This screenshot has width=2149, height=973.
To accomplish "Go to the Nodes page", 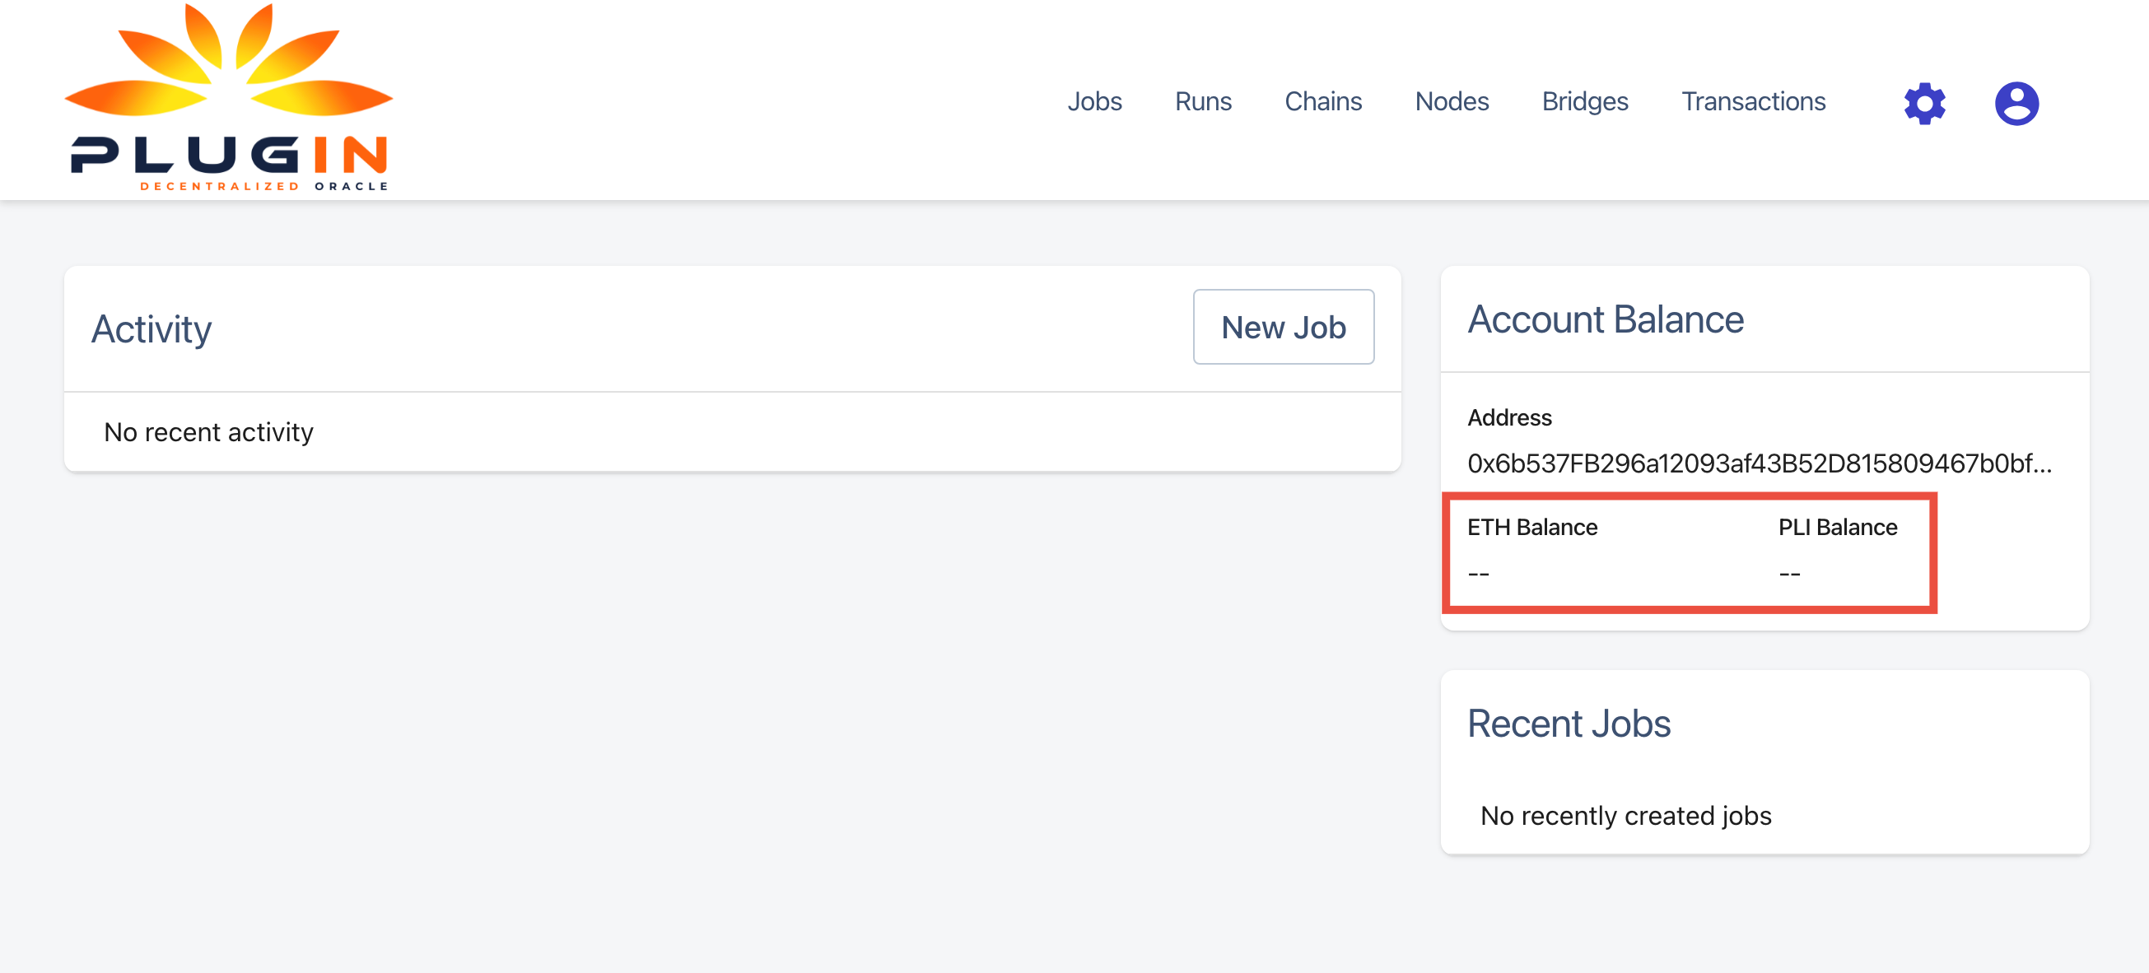I will [x=1452, y=101].
